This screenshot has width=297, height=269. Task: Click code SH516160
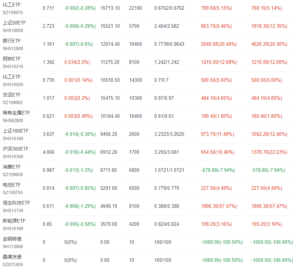pos(13,229)
